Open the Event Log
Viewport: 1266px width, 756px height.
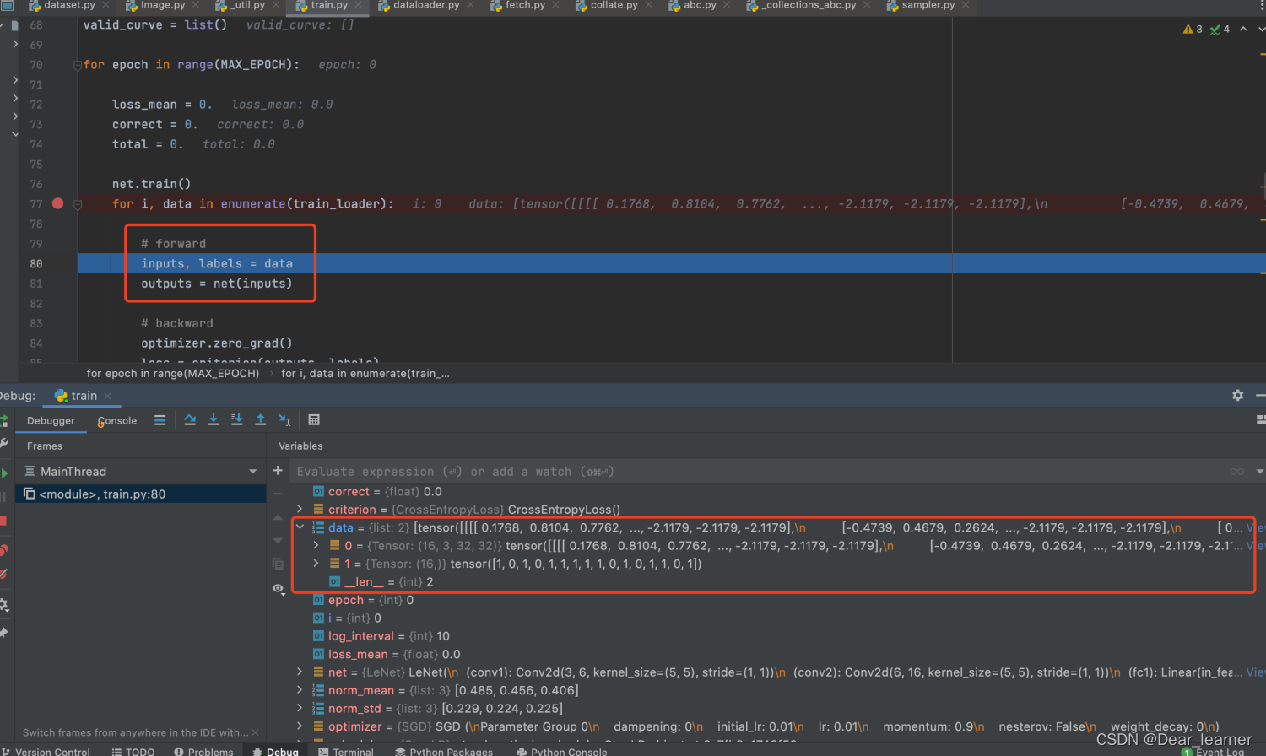(x=1213, y=751)
